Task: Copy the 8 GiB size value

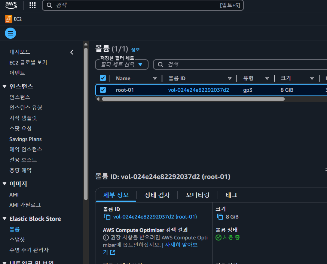Action: pos(220,217)
